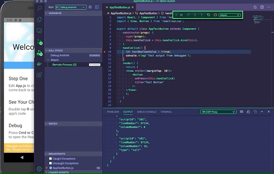Open the Run and Debug view
This screenshot has height=174, width=274.
click(39, 53)
